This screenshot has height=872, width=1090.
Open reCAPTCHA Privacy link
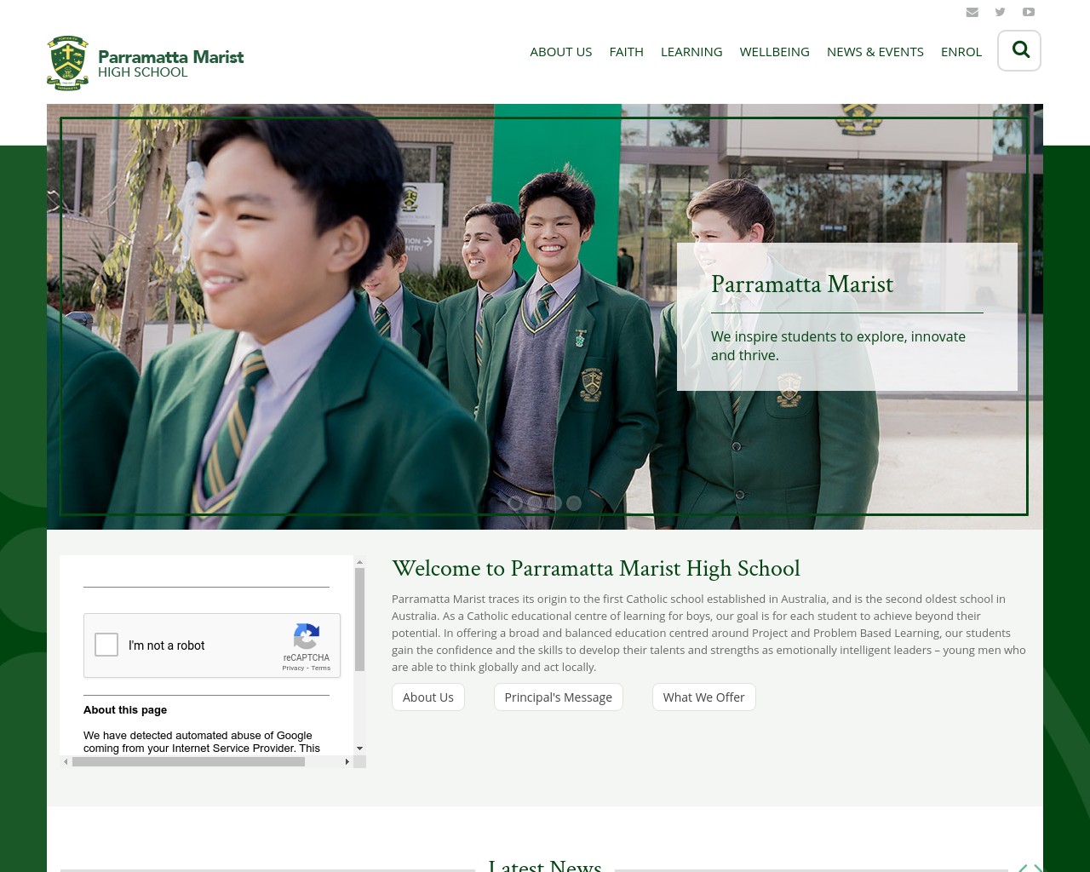point(293,668)
